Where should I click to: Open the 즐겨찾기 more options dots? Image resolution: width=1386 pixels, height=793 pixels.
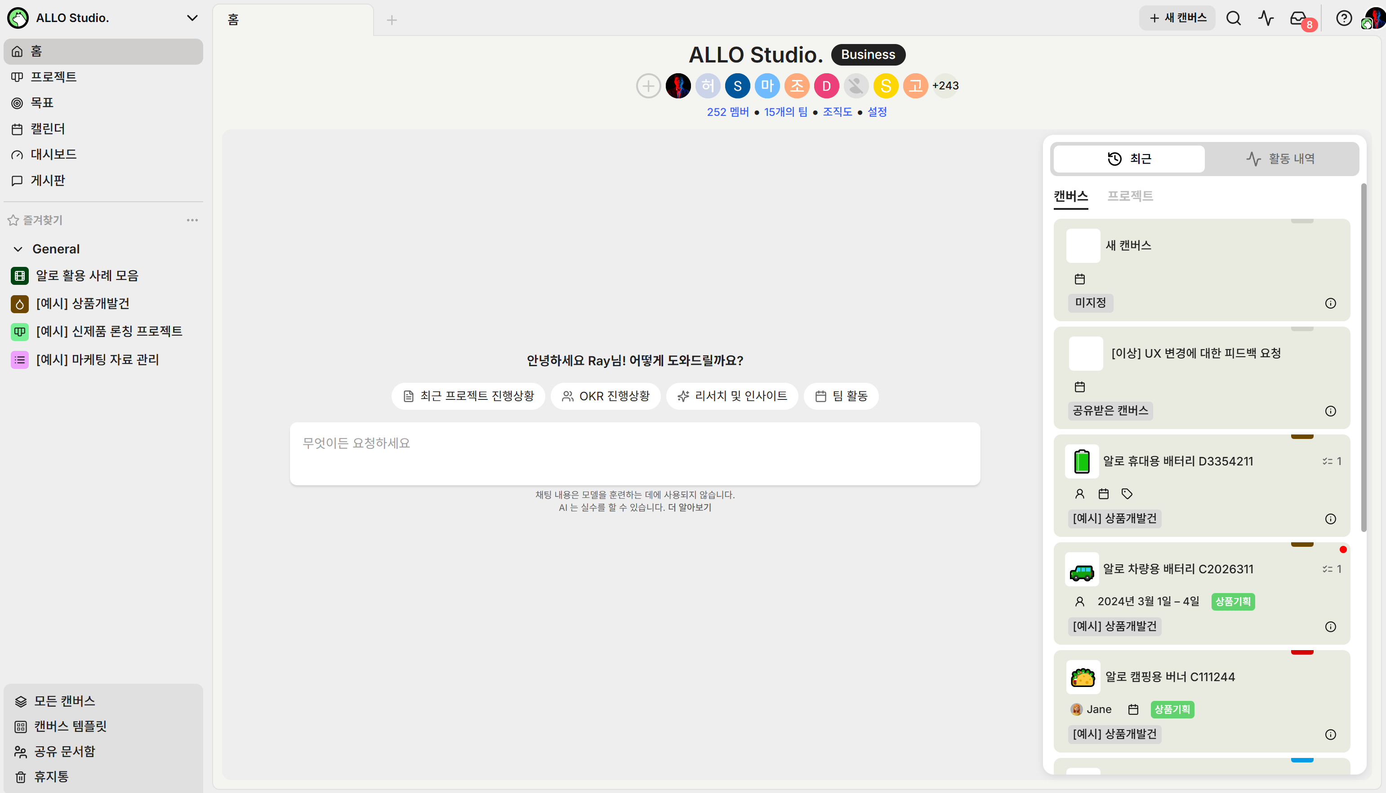[x=192, y=220]
